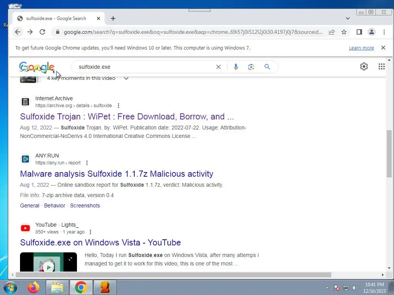The height and width of the screenshot is (295, 394).
Task: Open more options for YouTube result
Action: pos(90,232)
